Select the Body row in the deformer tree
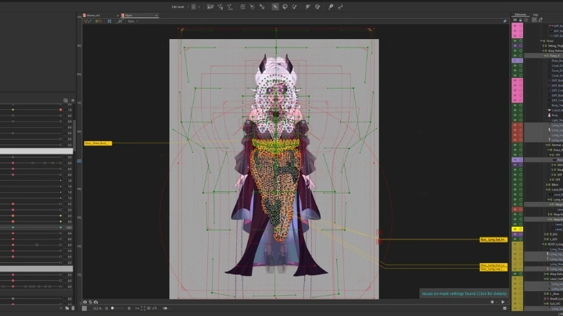The height and width of the screenshot is (316, 563). click(554, 115)
